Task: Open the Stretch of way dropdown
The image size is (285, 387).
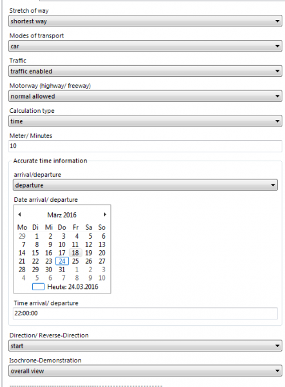Action: (x=145, y=21)
